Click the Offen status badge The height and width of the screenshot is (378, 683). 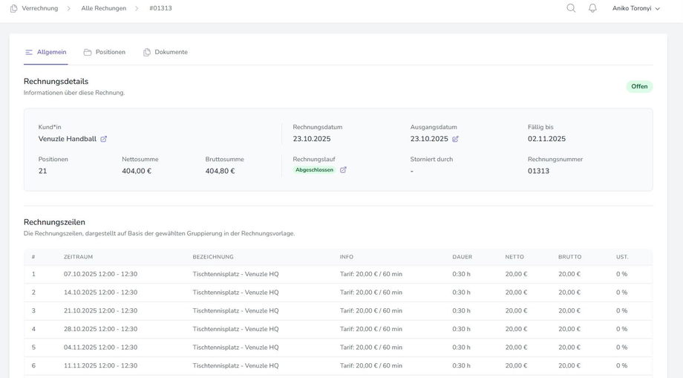click(638, 86)
